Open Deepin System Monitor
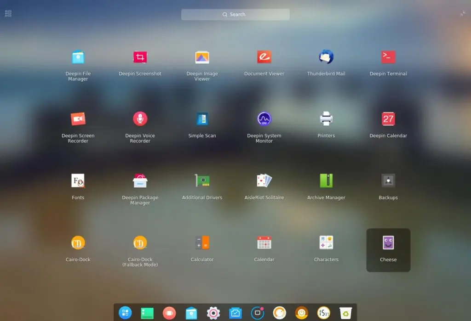This screenshot has width=471, height=321. tap(264, 119)
